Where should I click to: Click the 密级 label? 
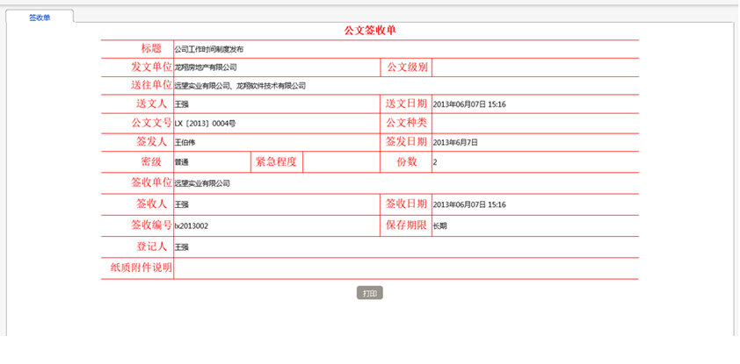coord(151,161)
